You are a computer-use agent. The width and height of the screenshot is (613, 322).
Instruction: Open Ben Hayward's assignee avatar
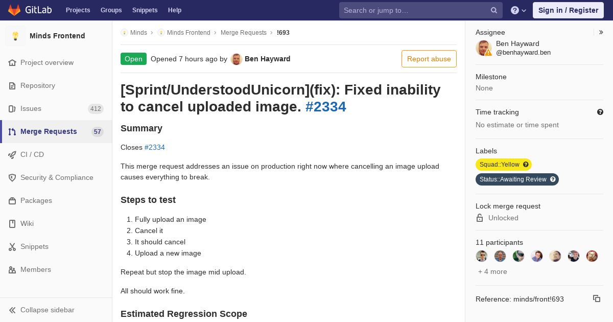[x=484, y=48]
